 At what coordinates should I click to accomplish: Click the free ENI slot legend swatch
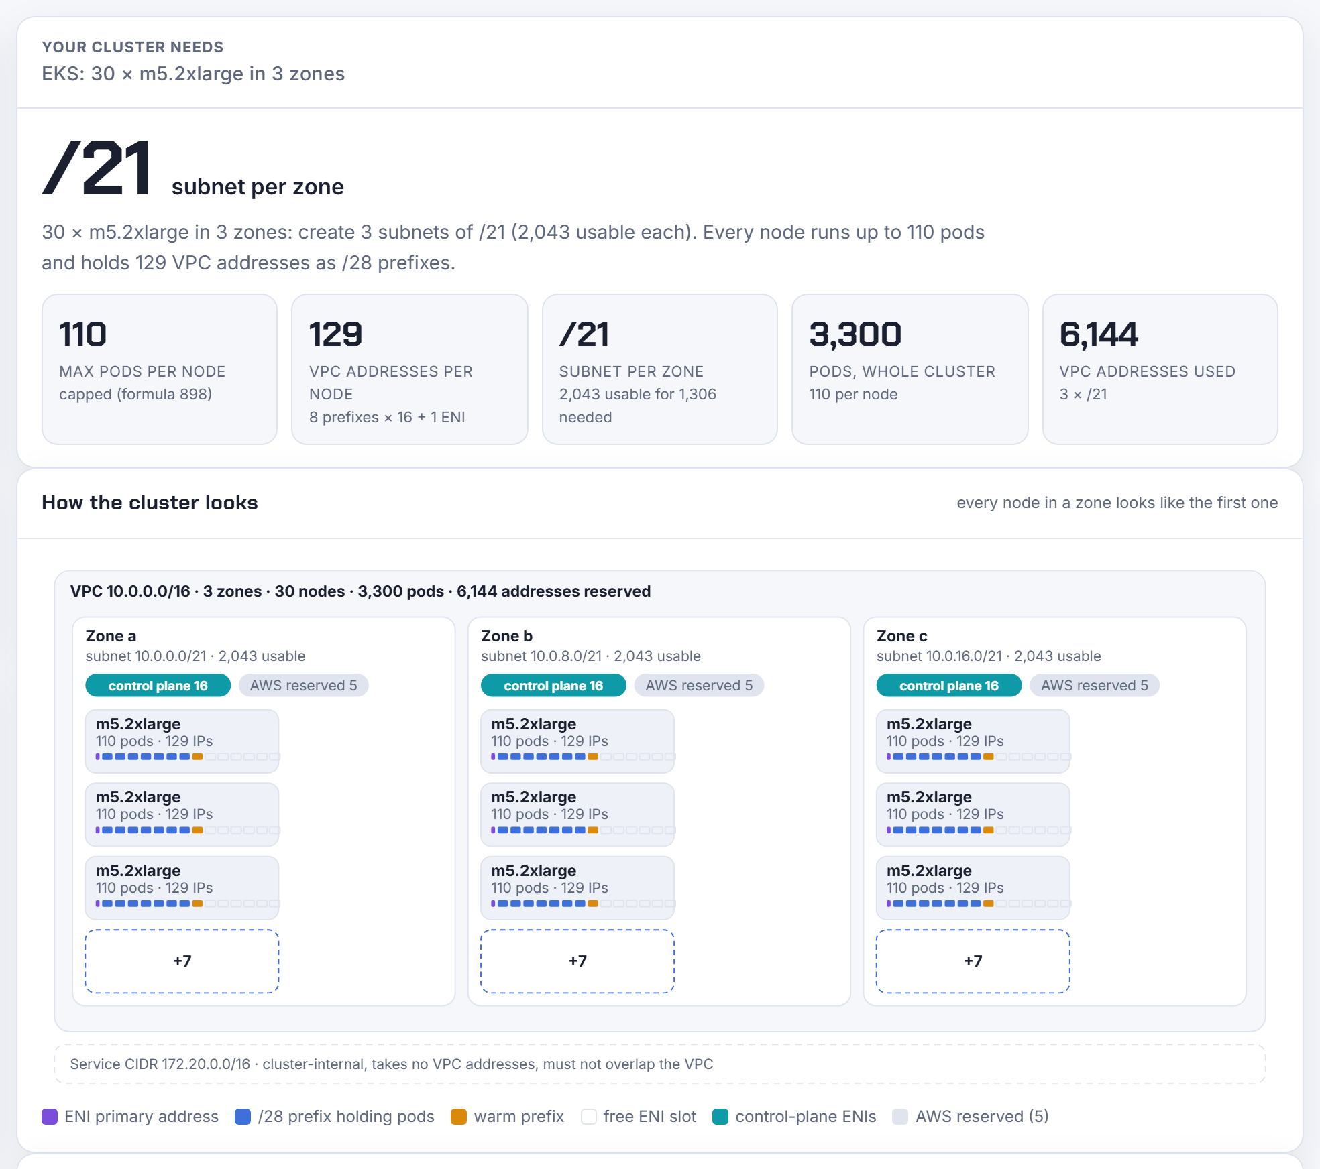(589, 1117)
